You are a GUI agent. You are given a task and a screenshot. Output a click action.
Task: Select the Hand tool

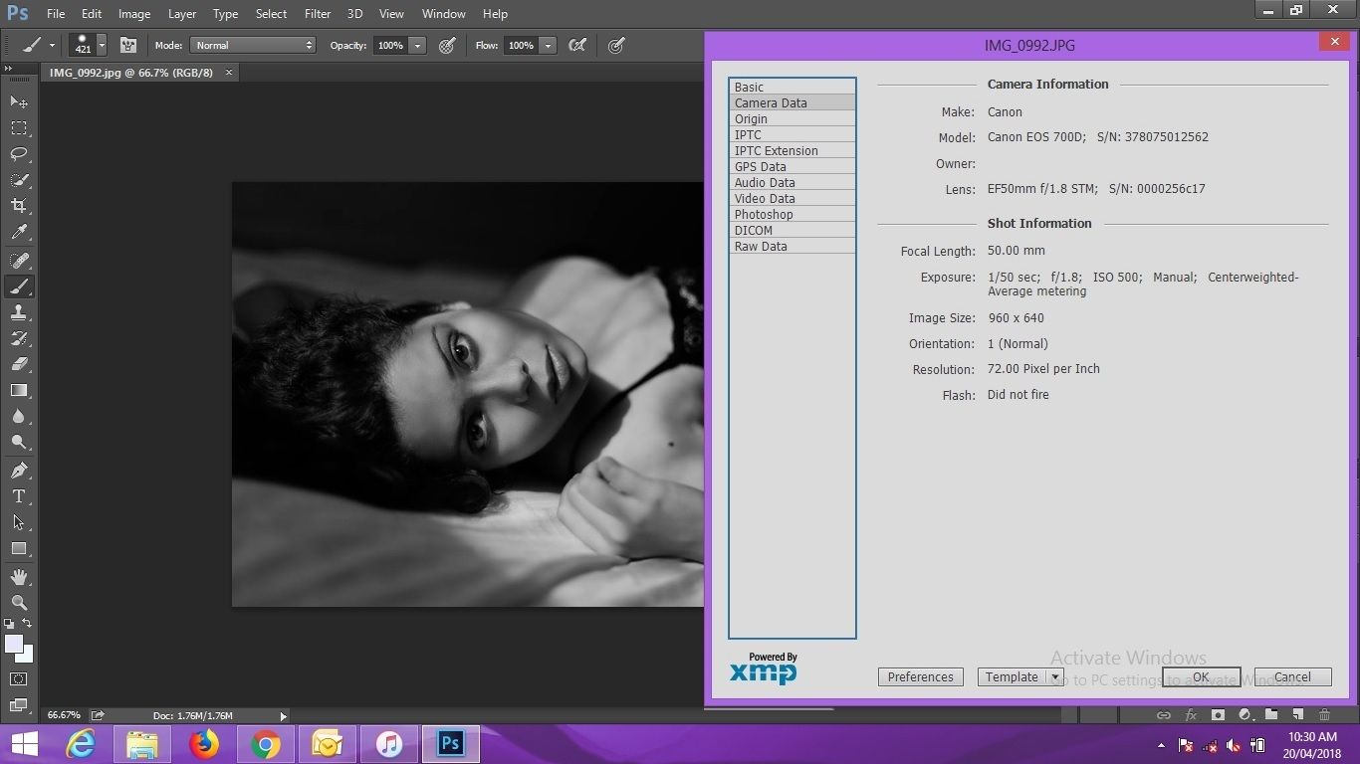[19, 577]
